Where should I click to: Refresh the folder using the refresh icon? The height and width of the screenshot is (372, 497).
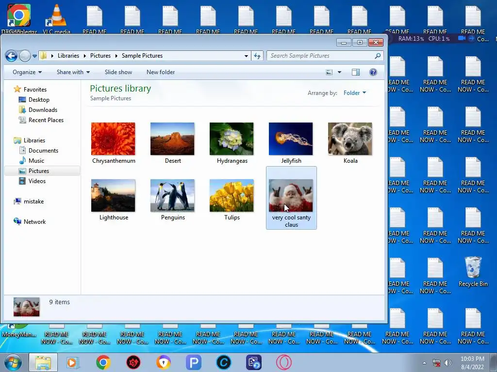pos(257,56)
